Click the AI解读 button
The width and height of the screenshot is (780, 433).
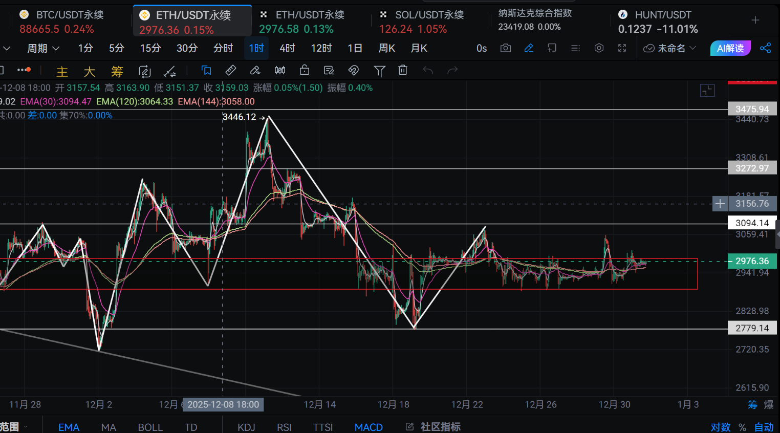pos(730,48)
